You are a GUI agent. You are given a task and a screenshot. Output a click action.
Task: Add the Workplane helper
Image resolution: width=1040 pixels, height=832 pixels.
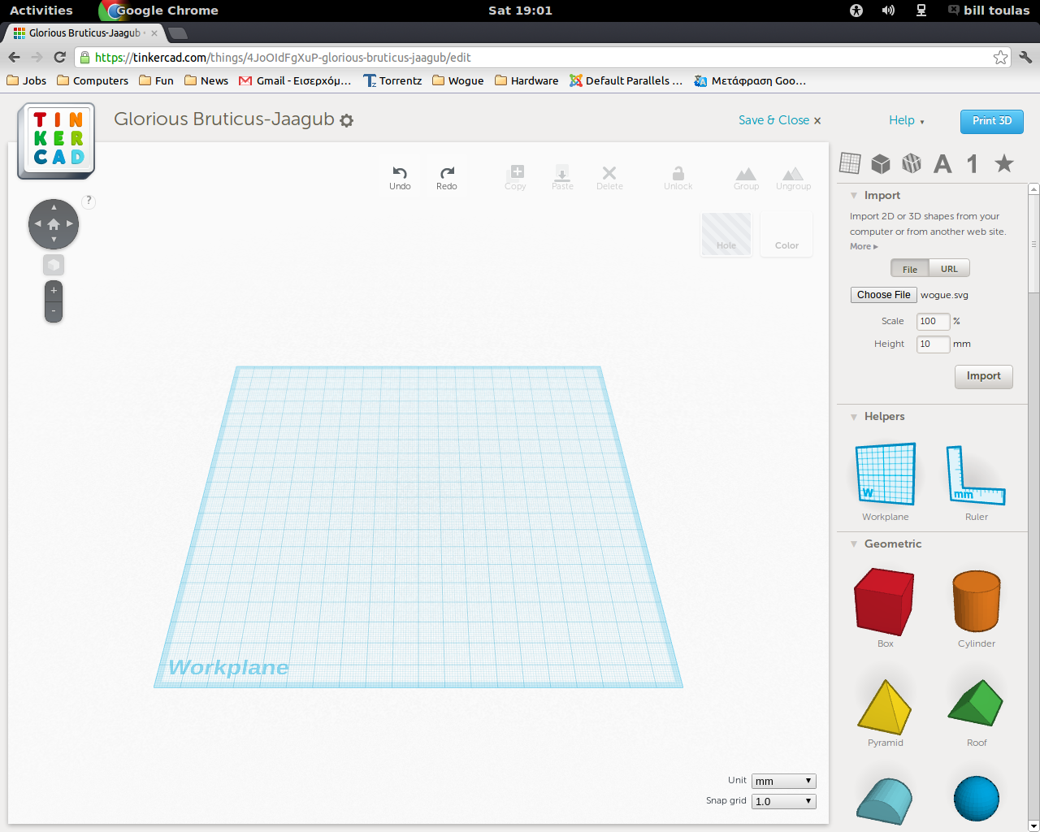(x=885, y=474)
